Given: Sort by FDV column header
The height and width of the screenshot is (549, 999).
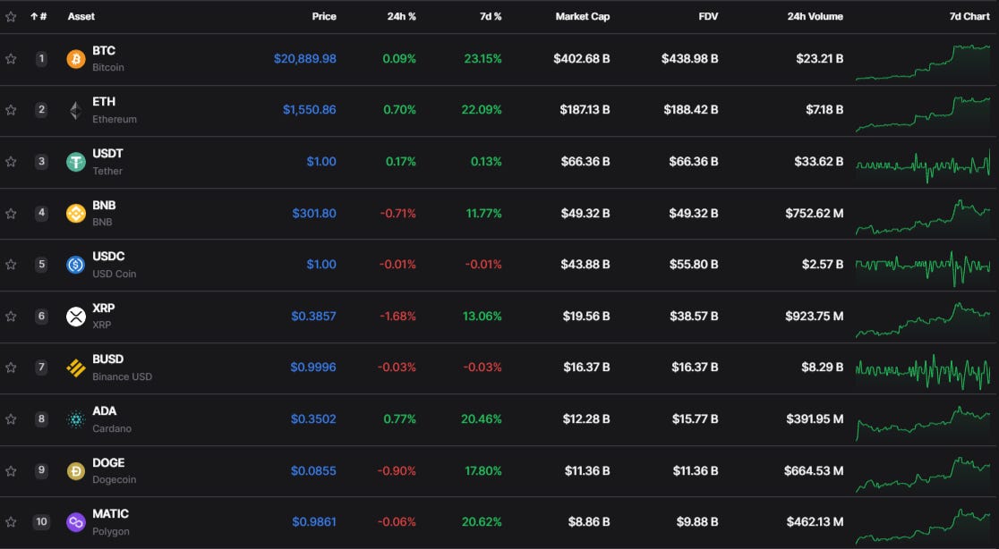Looking at the screenshot, I should [x=708, y=16].
